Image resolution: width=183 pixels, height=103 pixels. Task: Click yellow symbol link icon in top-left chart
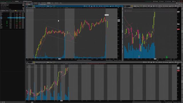coord(34,6)
